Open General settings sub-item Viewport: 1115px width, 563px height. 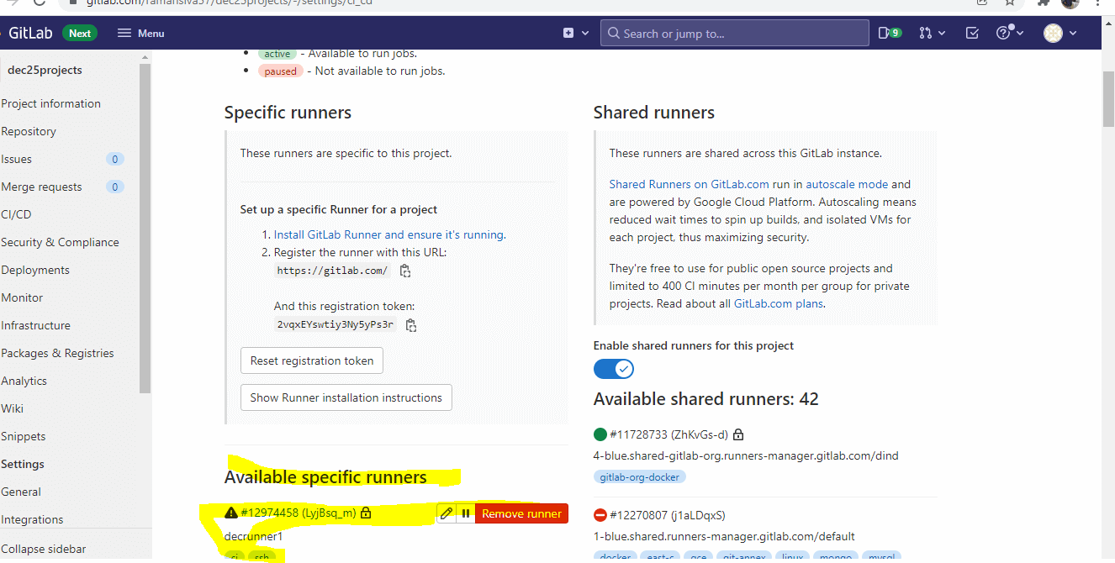tap(21, 492)
